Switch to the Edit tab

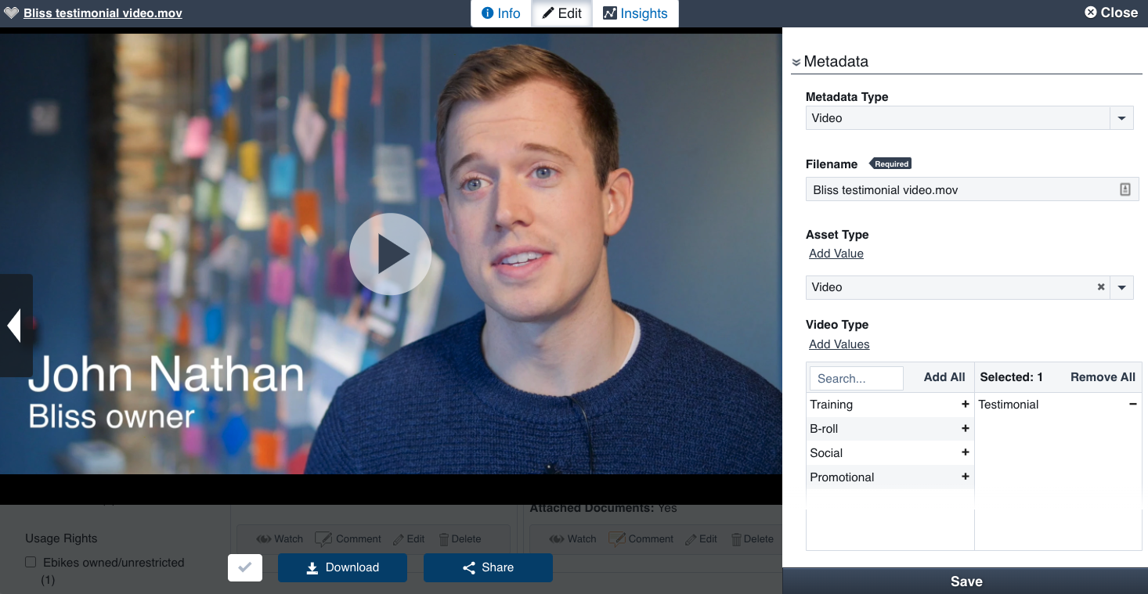pos(561,13)
